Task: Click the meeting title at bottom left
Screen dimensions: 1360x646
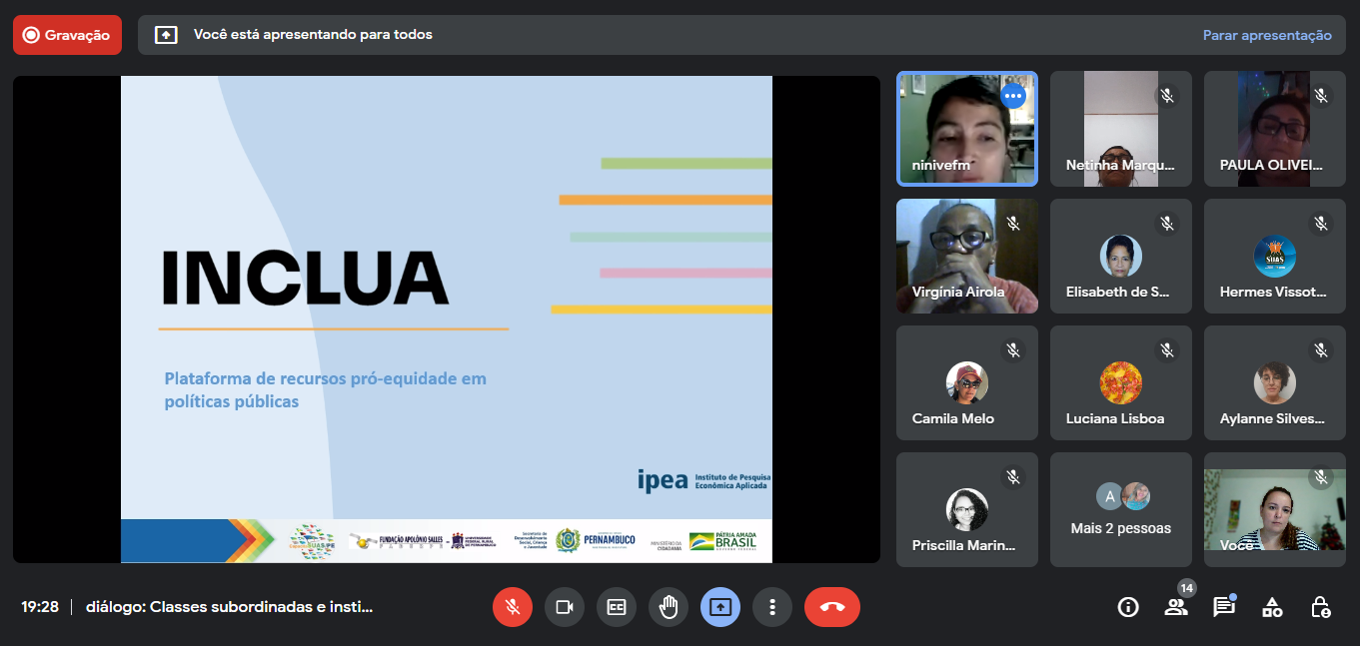Action: [x=229, y=607]
